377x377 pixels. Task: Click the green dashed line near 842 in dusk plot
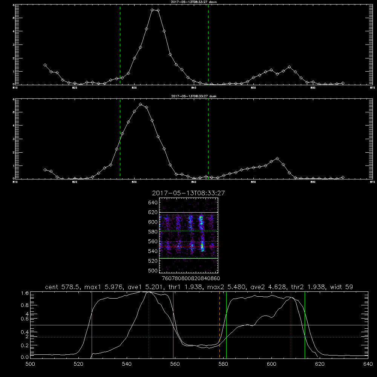click(x=208, y=139)
